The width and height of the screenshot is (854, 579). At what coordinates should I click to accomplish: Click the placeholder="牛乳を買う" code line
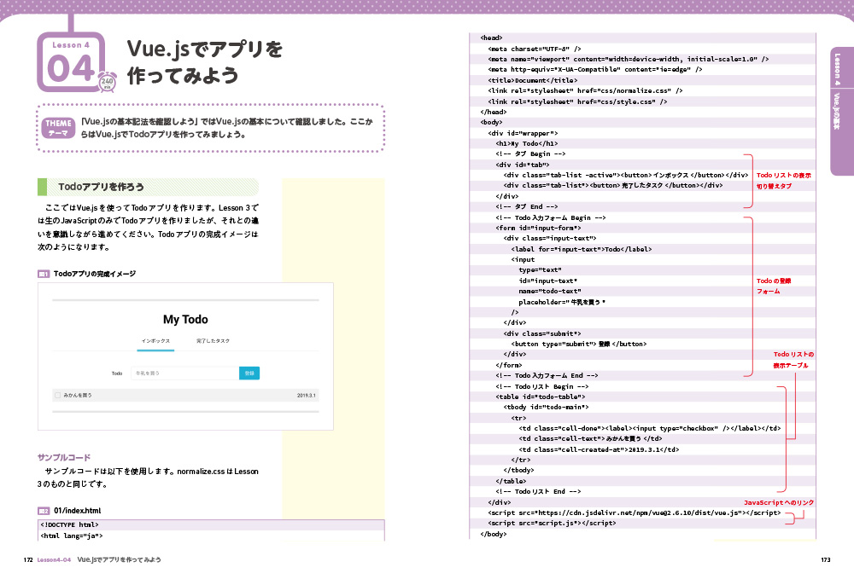click(562, 302)
